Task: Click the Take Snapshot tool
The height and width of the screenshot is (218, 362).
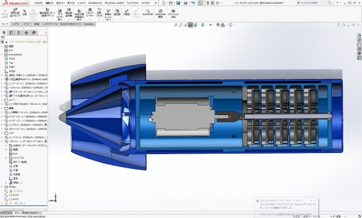Action: (x=173, y=14)
